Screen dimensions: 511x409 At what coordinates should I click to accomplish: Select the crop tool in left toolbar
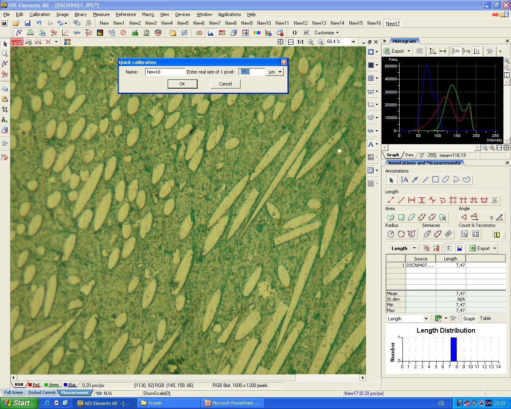click(x=5, y=109)
